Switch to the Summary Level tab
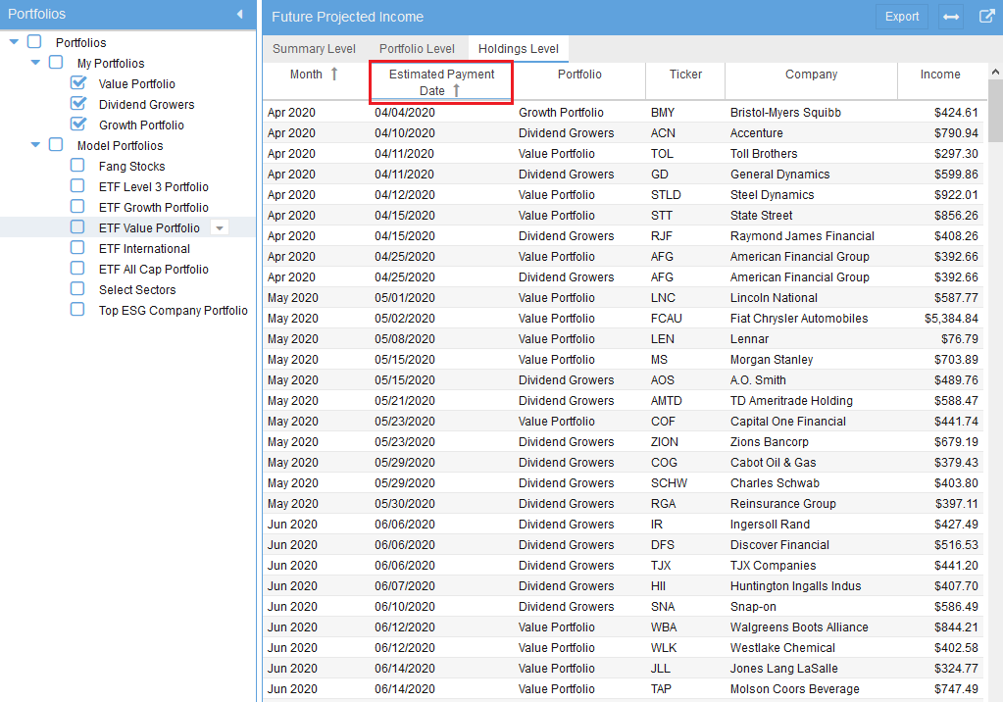Screen dimensions: 1003x702 coord(314,48)
